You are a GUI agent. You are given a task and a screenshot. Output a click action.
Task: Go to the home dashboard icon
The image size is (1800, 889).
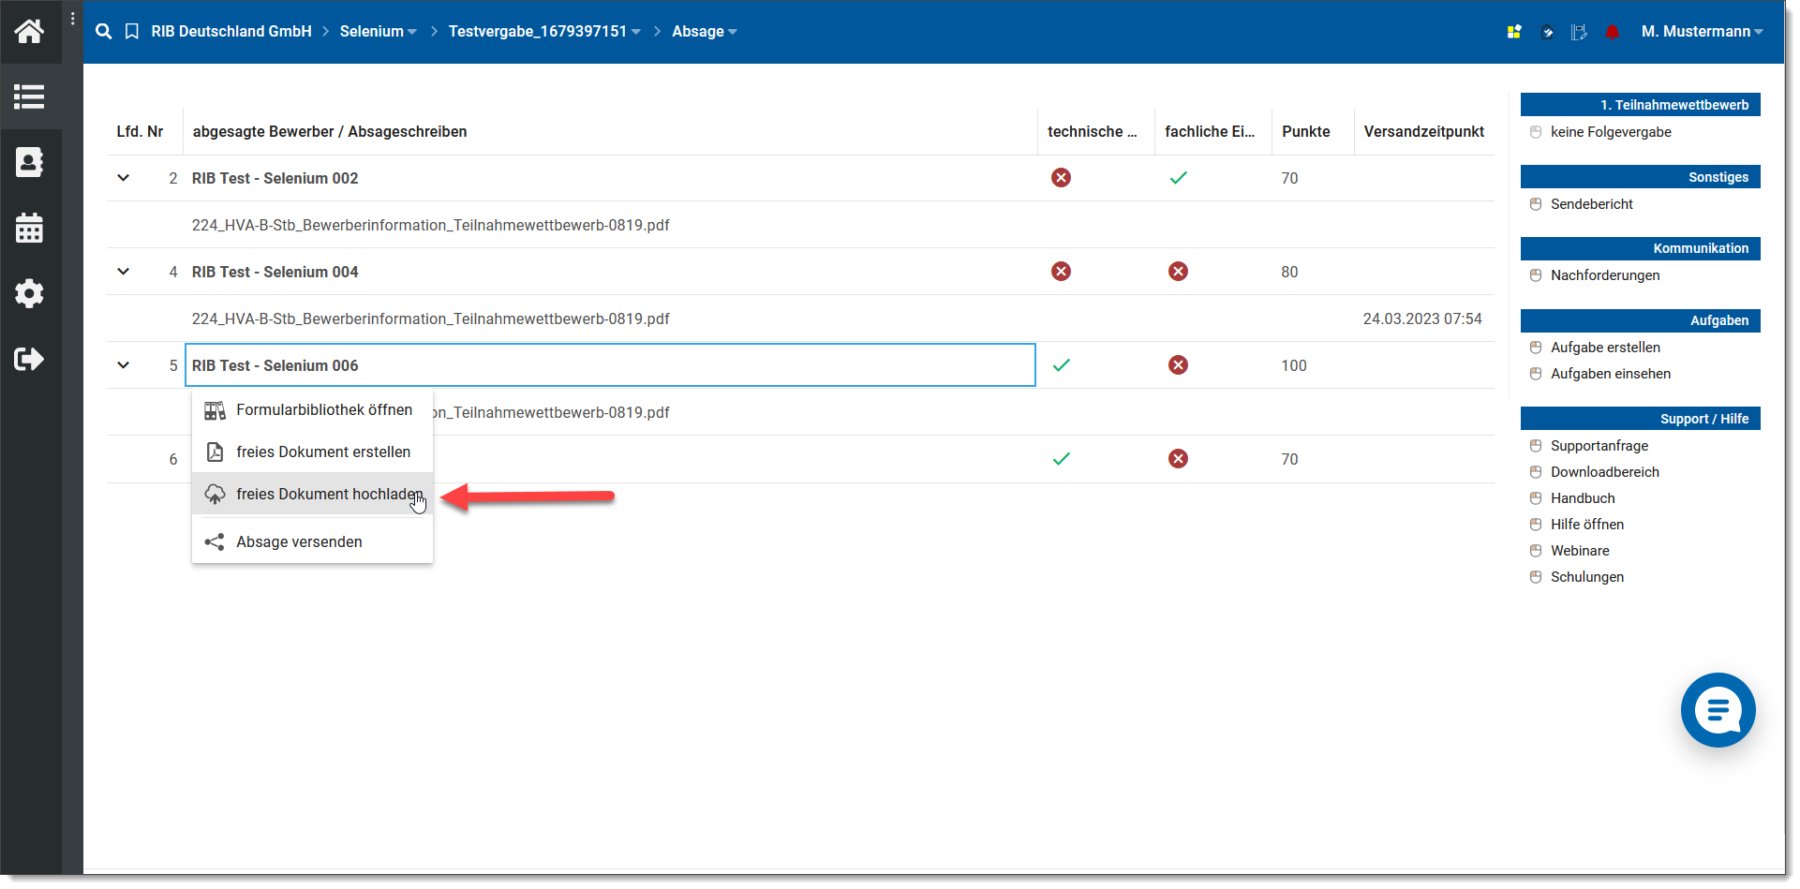pos(29,31)
